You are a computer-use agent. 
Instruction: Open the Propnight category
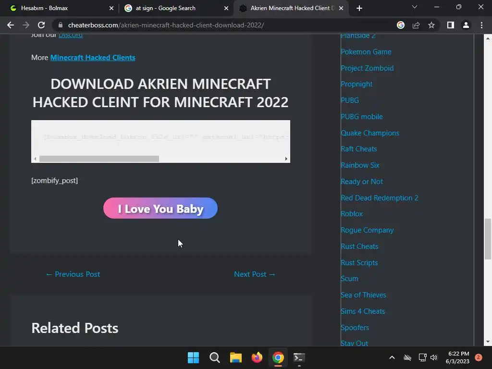tap(357, 84)
